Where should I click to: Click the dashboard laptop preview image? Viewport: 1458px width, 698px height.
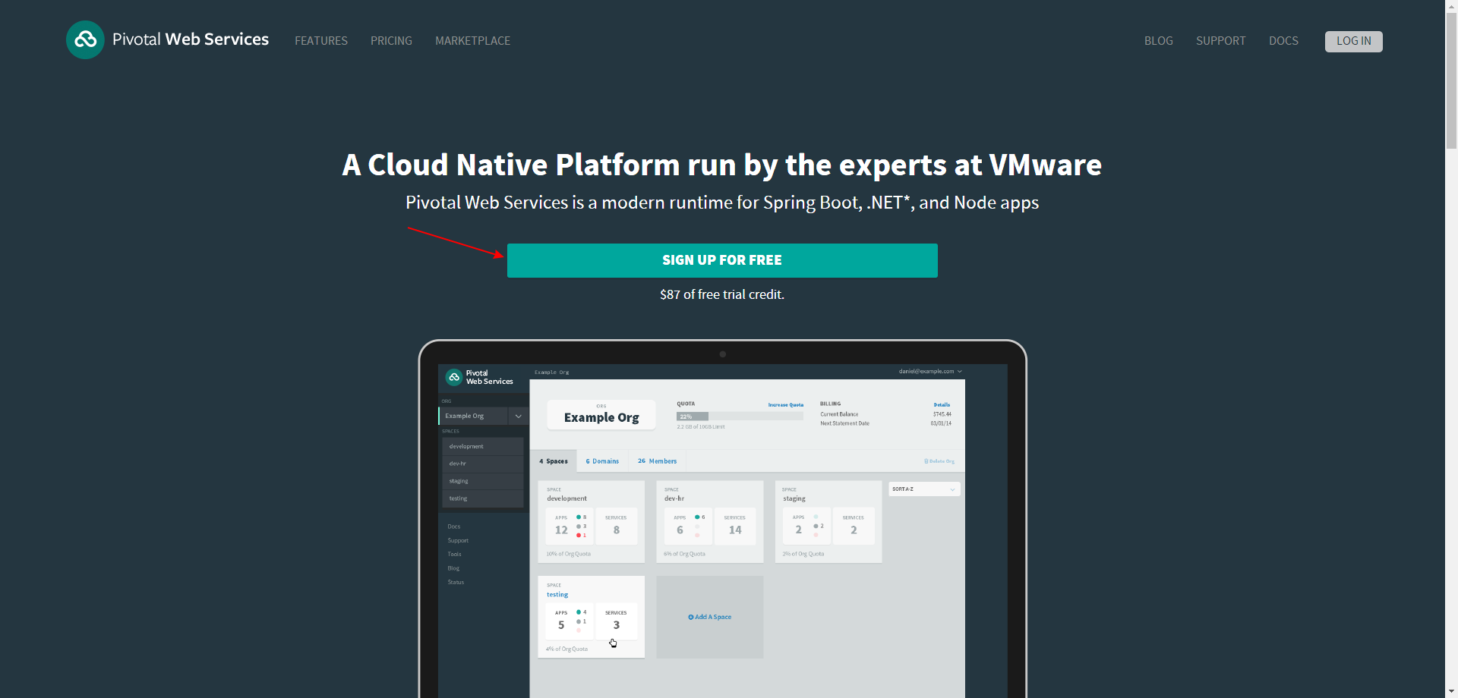click(722, 519)
